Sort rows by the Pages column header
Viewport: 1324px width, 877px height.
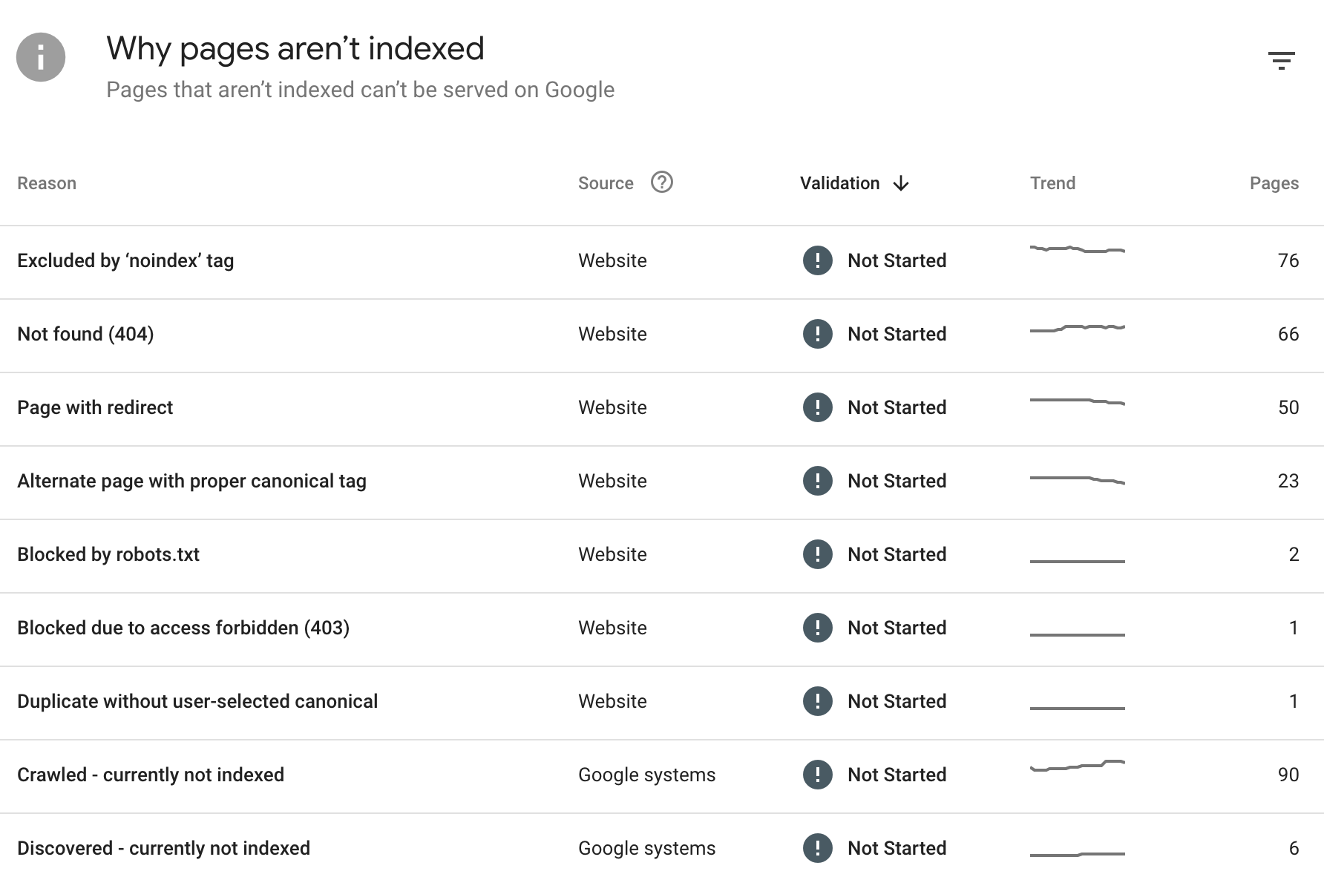coord(1274,183)
